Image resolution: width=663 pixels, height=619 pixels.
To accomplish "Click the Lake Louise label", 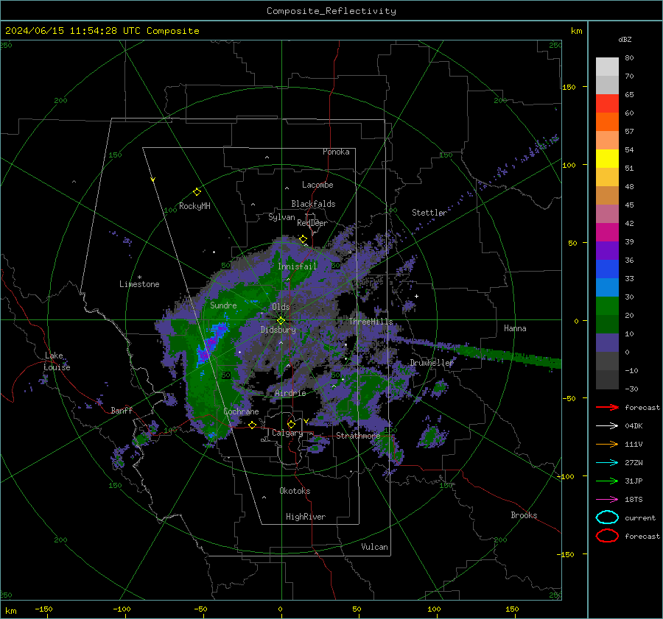I will pyautogui.click(x=57, y=361).
